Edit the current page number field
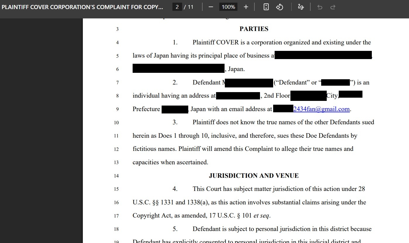 (x=177, y=7)
